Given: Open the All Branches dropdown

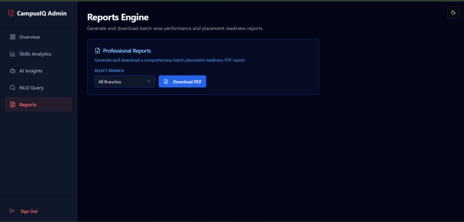Looking at the screenshot, I should [x=124, y=82].
